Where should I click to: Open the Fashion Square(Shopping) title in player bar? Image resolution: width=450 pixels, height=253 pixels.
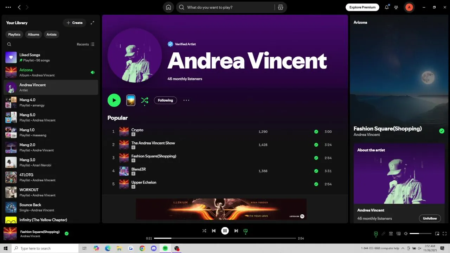pos(40,232)
